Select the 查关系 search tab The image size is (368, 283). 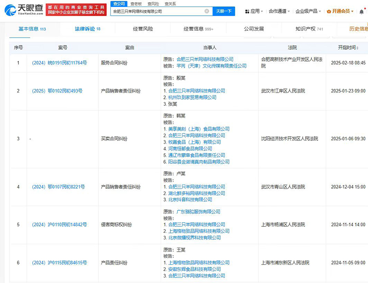(170, 4)
